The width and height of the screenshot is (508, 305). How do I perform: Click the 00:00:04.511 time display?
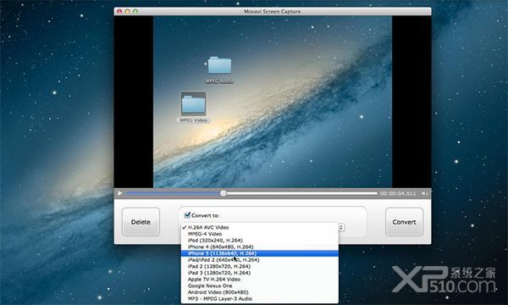398,193
